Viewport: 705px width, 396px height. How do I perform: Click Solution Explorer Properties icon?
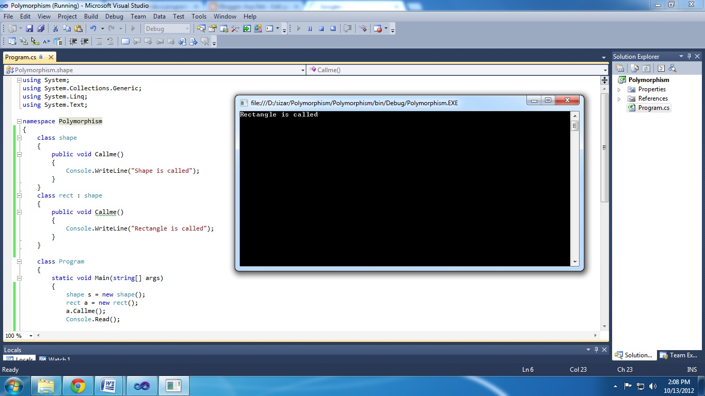[620, 68]
